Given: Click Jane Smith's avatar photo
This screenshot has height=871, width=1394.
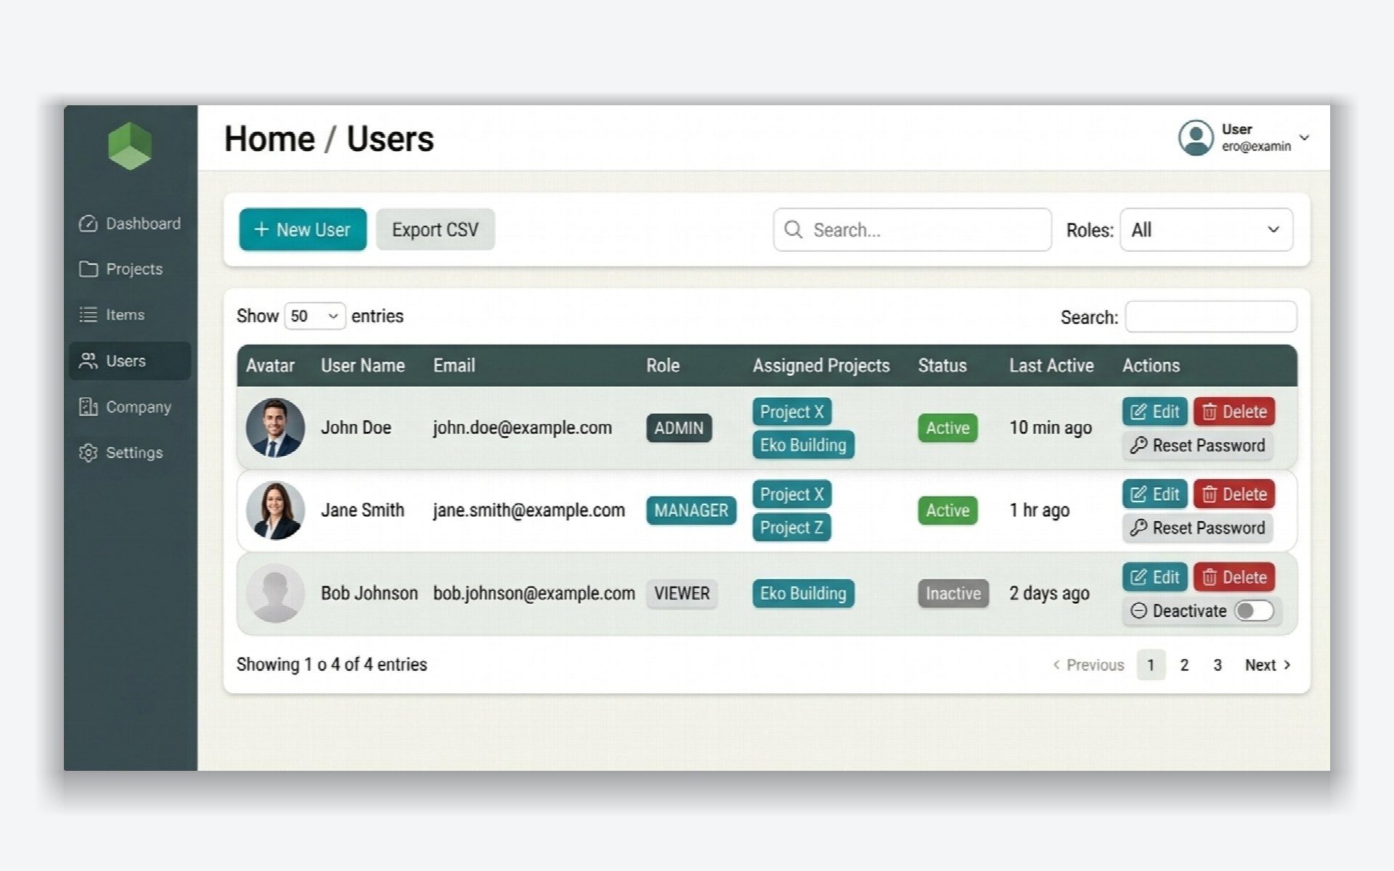Looking at the screenshot, I should [275, 510].
